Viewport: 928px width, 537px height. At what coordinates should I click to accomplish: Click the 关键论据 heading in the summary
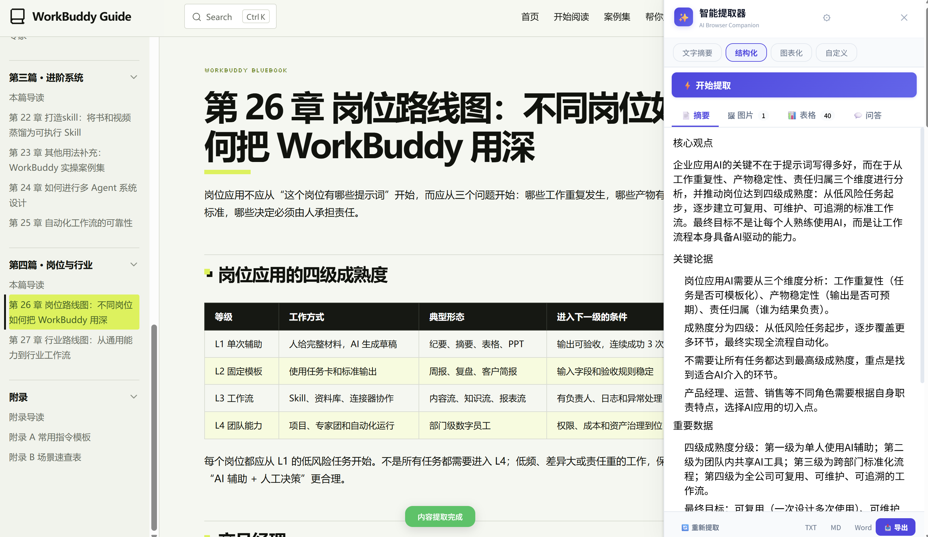coord(693,259)
